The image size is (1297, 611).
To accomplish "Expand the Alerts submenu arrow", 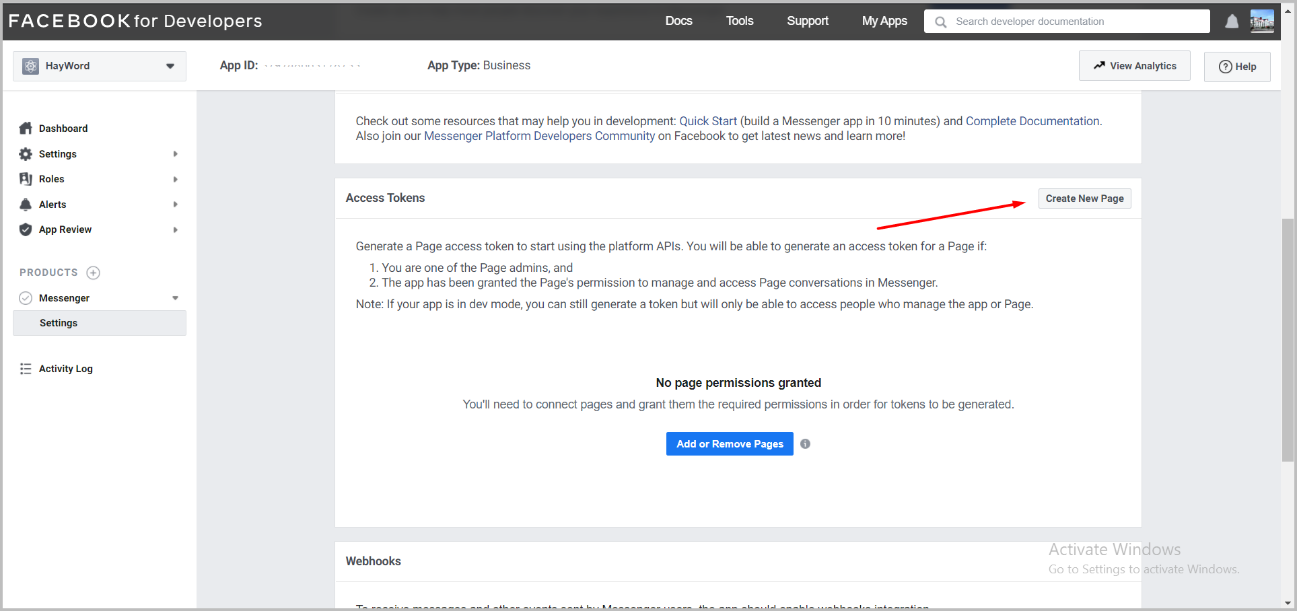I will pyautogui.click(x=175, y=205).
